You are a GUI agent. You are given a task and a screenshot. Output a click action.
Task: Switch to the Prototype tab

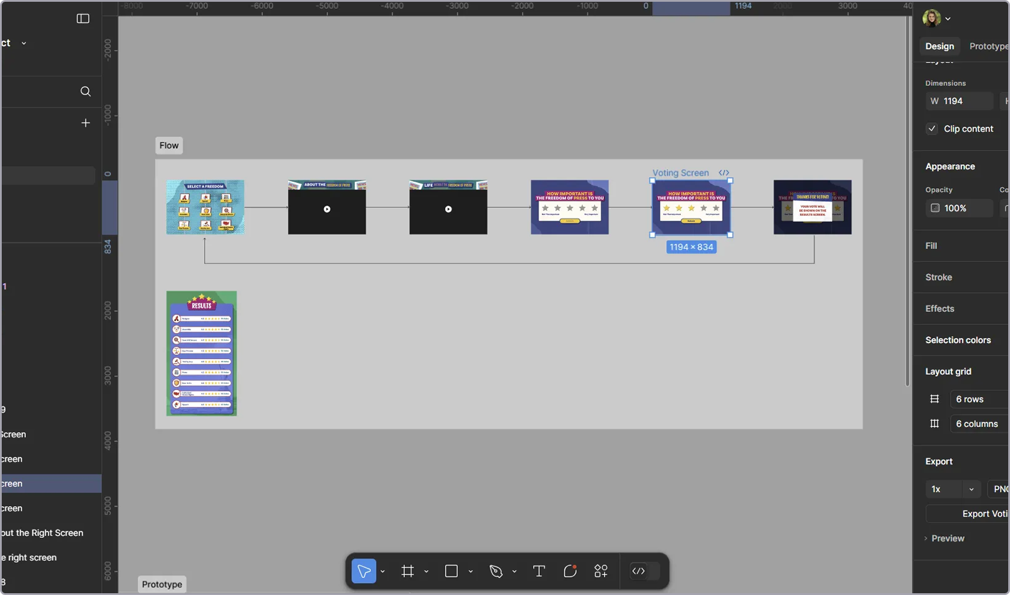988,46
